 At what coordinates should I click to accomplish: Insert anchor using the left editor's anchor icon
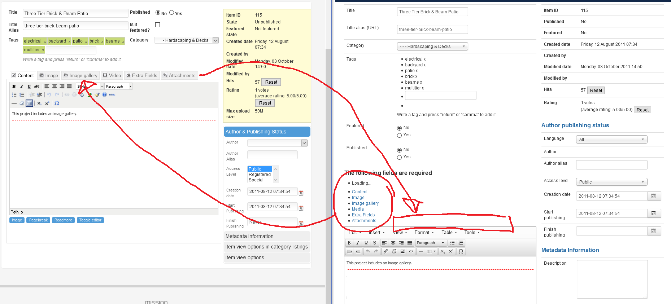(82, 95)
